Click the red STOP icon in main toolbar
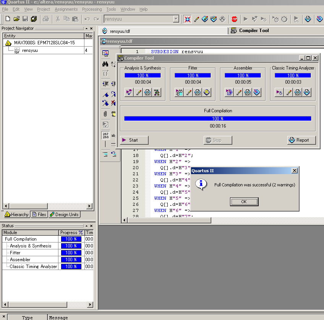The image size is (324, 320). click(234, 19)
